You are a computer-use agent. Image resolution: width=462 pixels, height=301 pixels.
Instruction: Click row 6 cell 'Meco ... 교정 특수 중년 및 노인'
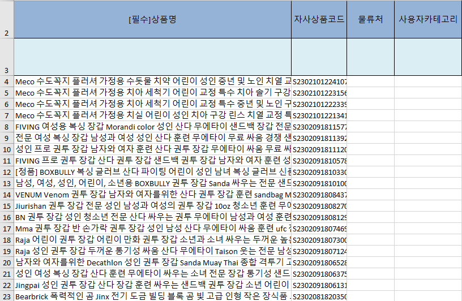[153, 104]
